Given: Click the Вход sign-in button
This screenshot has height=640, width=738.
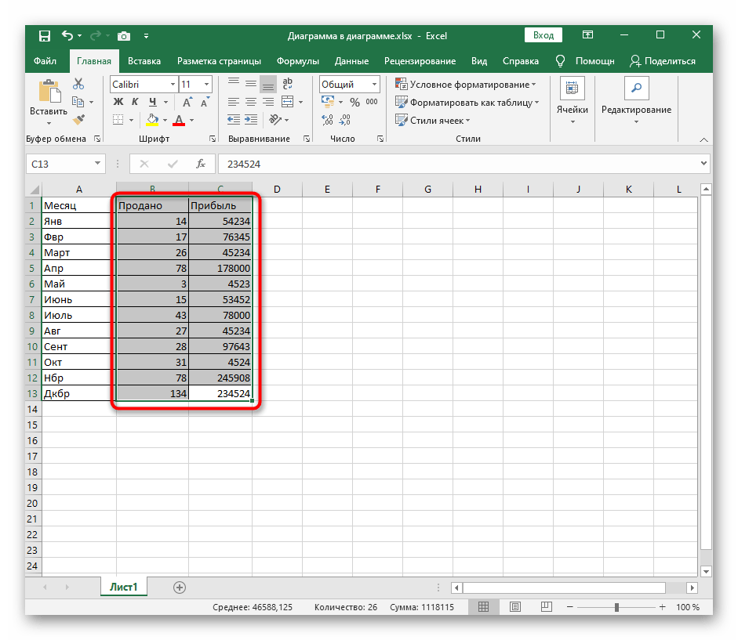Looking at the screenshot, I should coord(544,35).
